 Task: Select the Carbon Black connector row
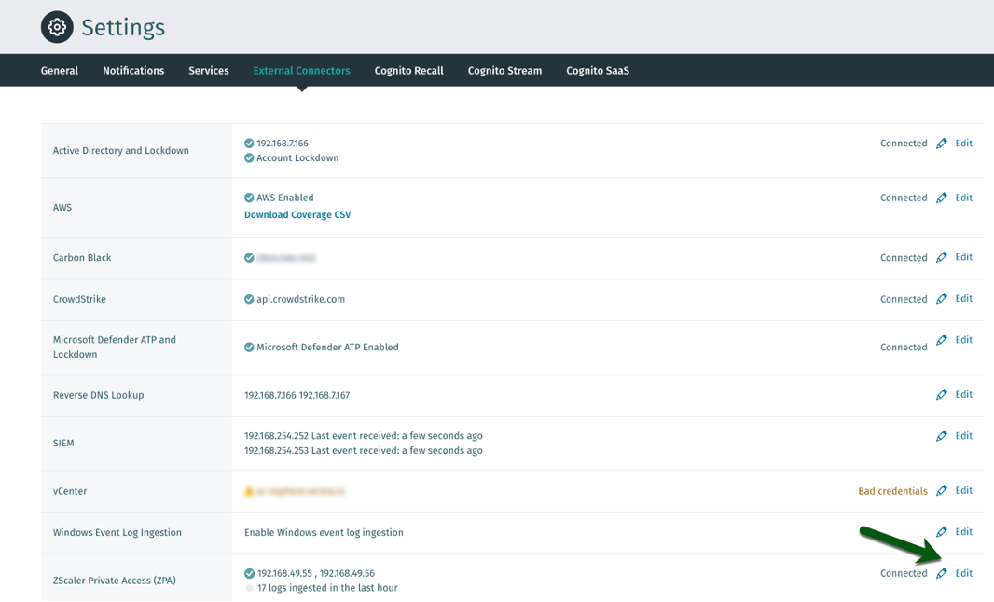(82, 257)
